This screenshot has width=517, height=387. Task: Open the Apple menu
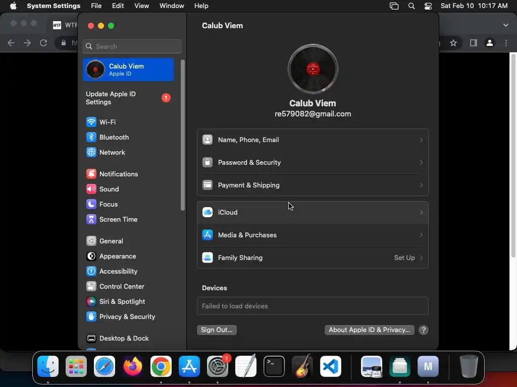pos(13,6)
